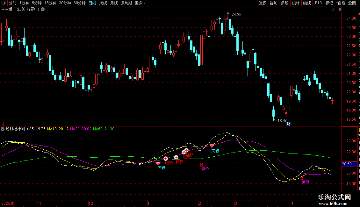360x207 pixels.
Task: Click the 返回 back button
Action: tap(352, 3)
